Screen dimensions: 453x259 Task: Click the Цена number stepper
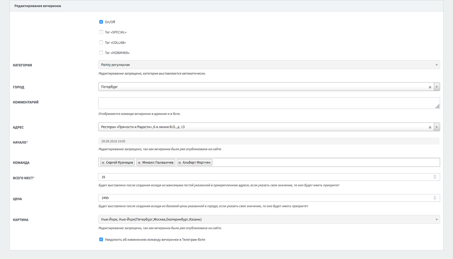pyautogui.click(x=435, y=198)
